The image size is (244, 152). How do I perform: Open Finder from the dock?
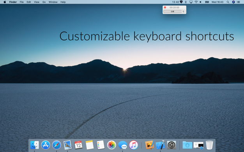(x=34, y=145)
